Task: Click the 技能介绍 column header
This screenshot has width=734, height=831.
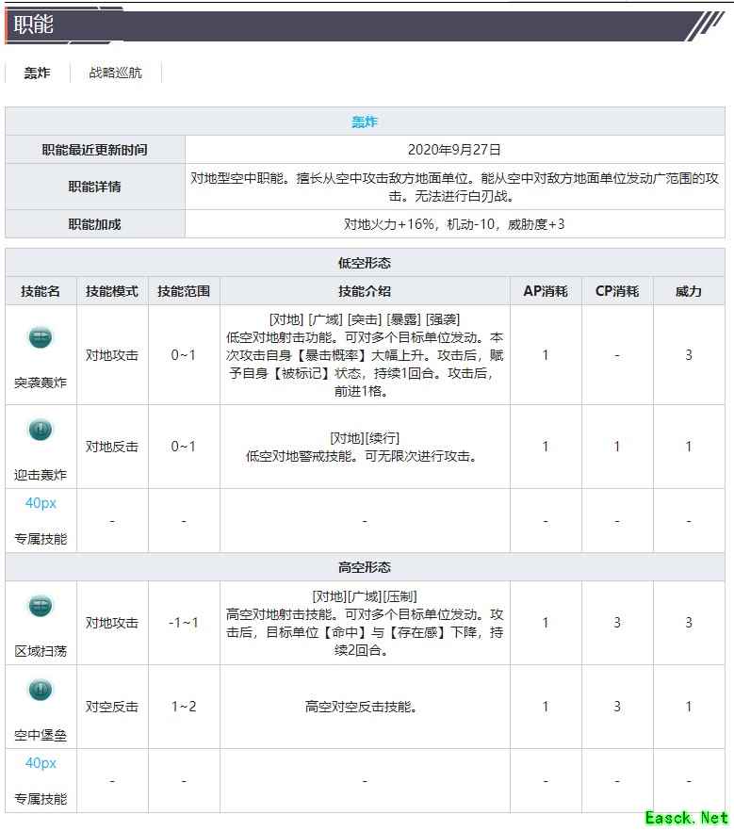Action: click(365, 291)
